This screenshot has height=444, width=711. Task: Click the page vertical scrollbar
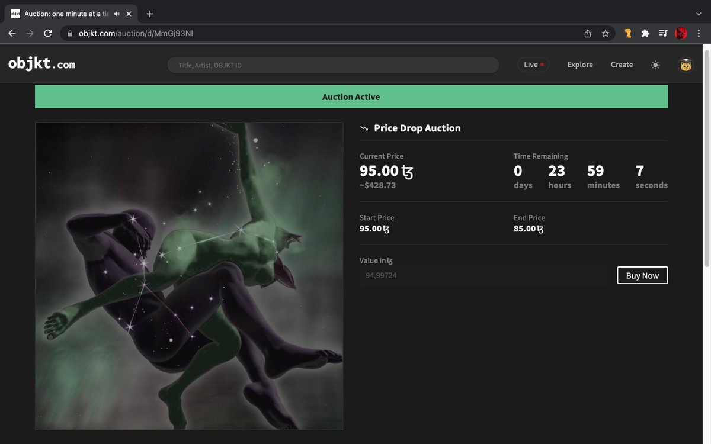click(706, 157)
